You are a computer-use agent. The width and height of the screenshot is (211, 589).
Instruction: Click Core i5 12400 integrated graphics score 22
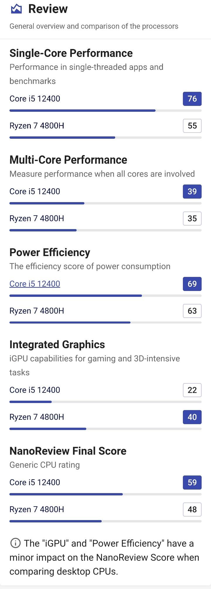[x=192, y=390]
